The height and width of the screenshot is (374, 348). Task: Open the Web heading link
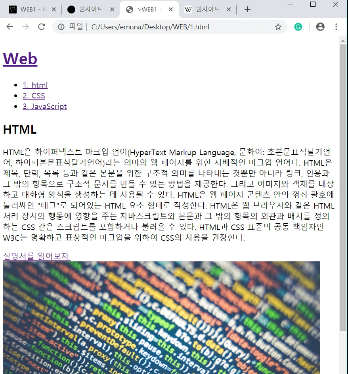pos(20,58)
